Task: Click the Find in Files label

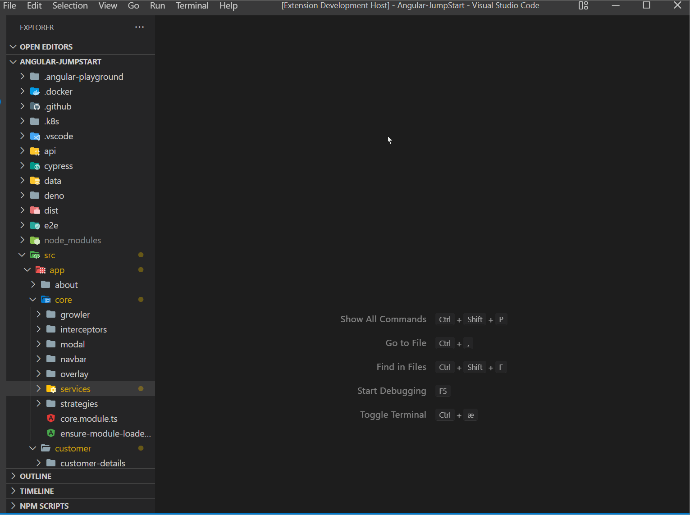Action: click(401, 367)
